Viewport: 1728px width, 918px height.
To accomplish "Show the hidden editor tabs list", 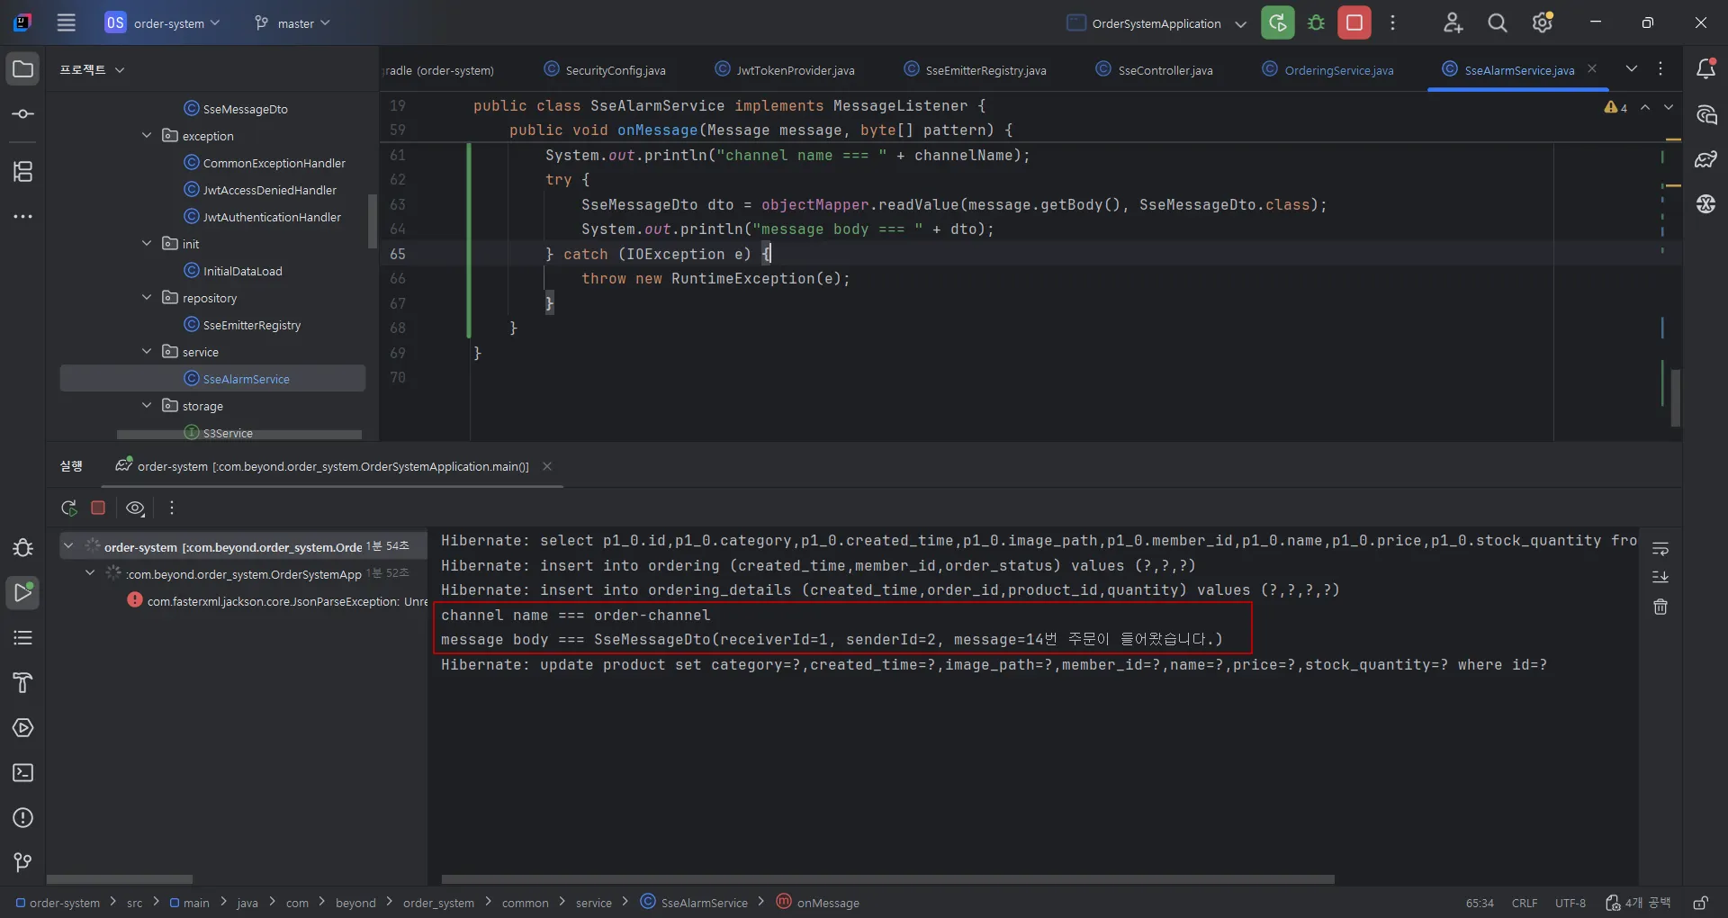I will [1632, 69].
